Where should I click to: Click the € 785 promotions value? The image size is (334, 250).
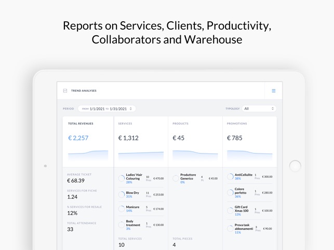click(x=234, y=138)
